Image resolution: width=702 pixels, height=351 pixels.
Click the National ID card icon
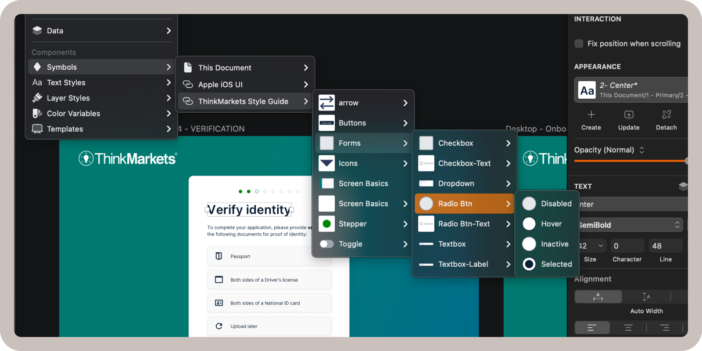click(218, 303)
